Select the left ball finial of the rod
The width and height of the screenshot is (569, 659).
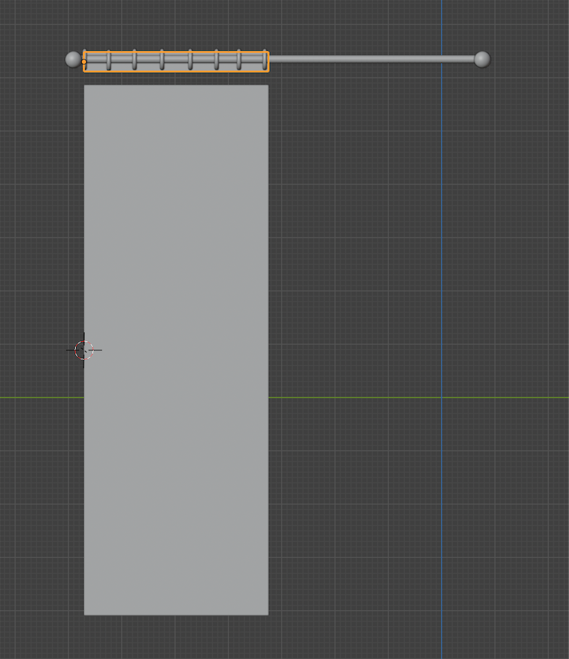[x=73, y=59]
